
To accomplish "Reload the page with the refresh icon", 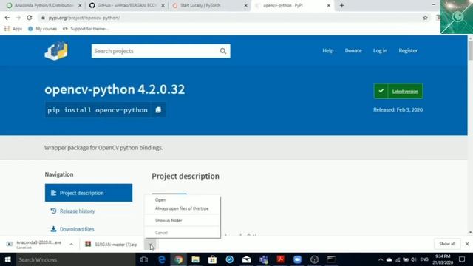I will click(30, 18).
